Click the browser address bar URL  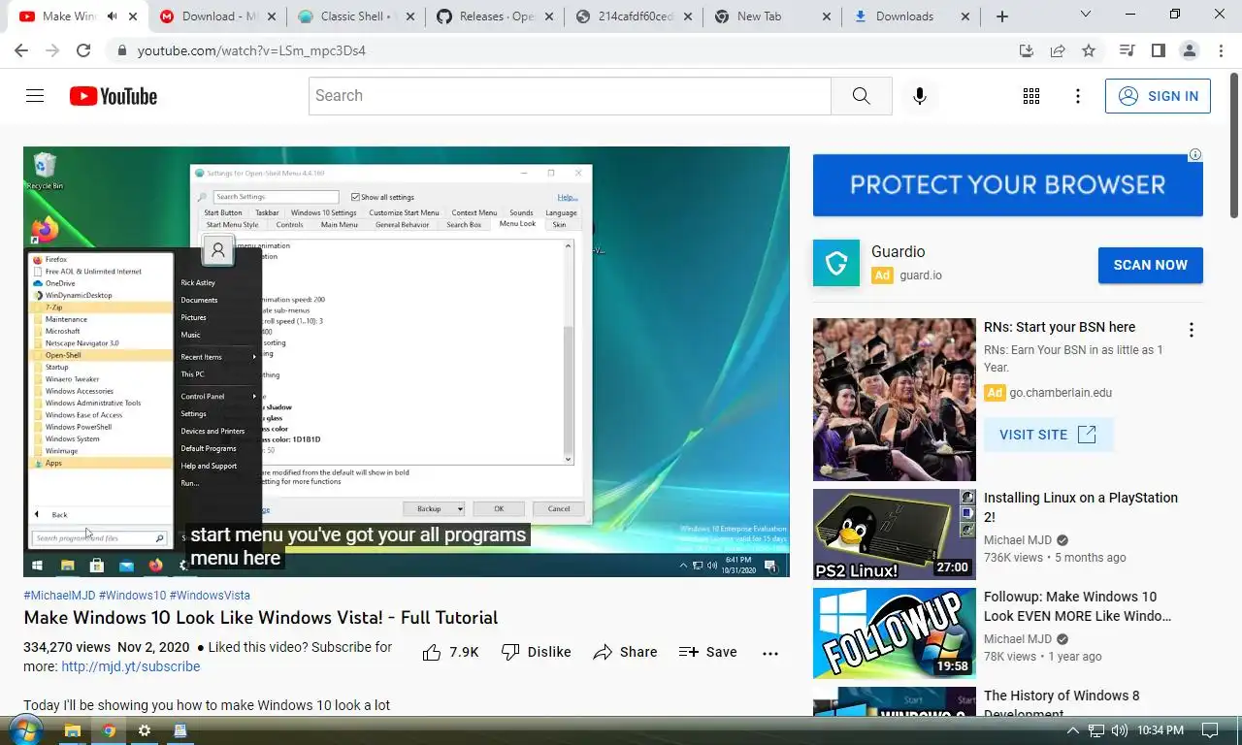click(251, 50)
